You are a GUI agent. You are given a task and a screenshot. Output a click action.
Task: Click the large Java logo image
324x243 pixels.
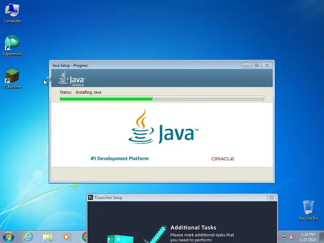point(163,127)
